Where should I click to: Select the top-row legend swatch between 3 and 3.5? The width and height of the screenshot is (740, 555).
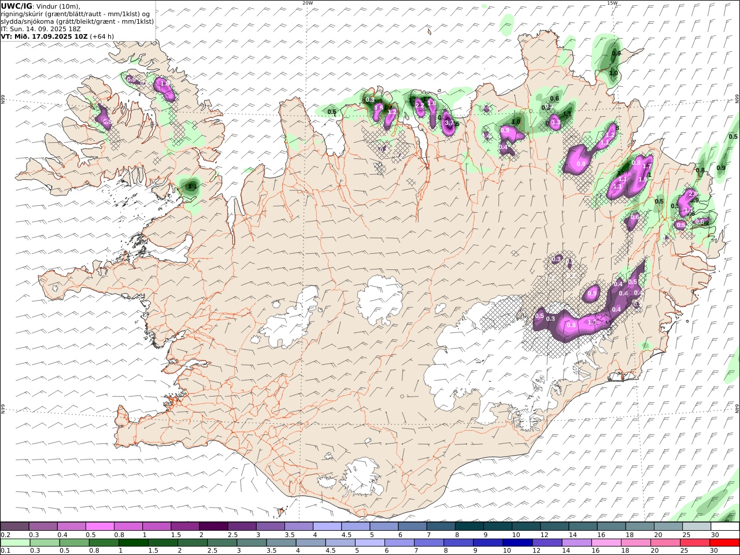(270, 526)
